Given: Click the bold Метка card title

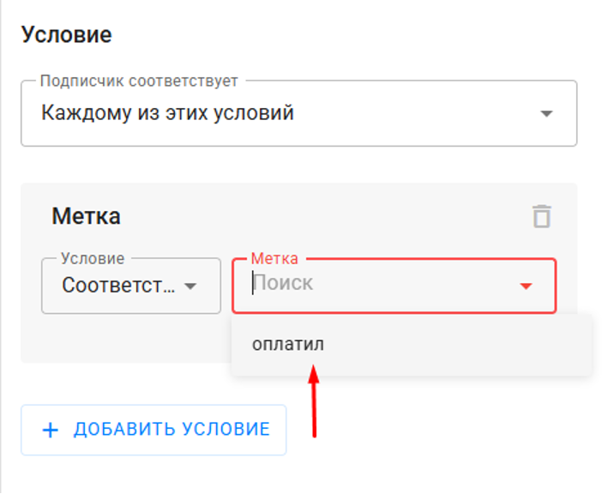Looking at the screenshot, I should [87, 216].
